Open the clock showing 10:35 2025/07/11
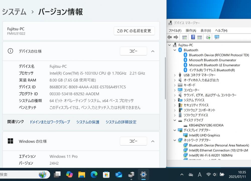The width and height of the screenshot is (251, 181). pyautogui.click(x=237, y=174)
